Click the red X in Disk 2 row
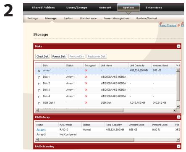Screen dimensions: 186x152 pyautogui.click(x=86, y=83)
